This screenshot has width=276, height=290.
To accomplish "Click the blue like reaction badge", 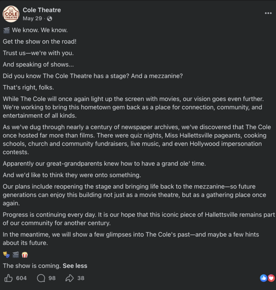I will tap(263, 278).
